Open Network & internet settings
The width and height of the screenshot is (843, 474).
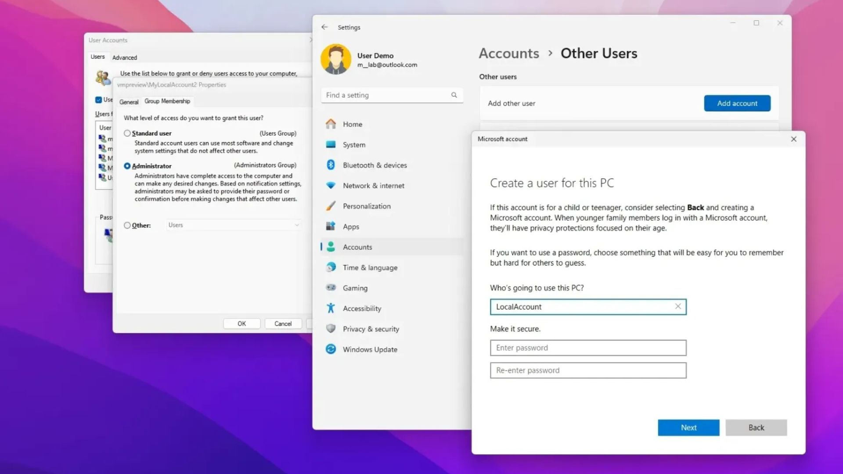[x=374, y=185]
